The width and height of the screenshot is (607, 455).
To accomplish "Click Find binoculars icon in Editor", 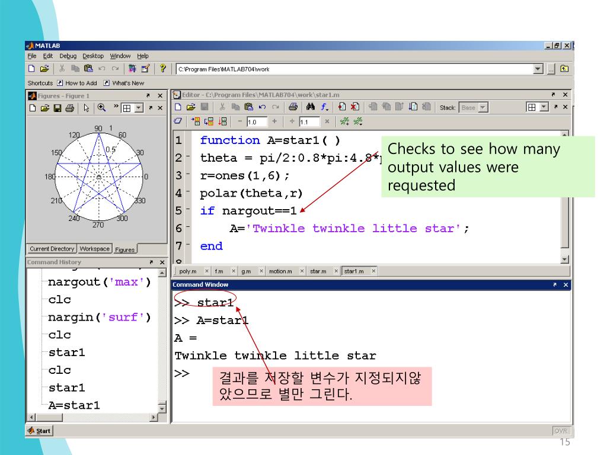I will pos(311,107).
